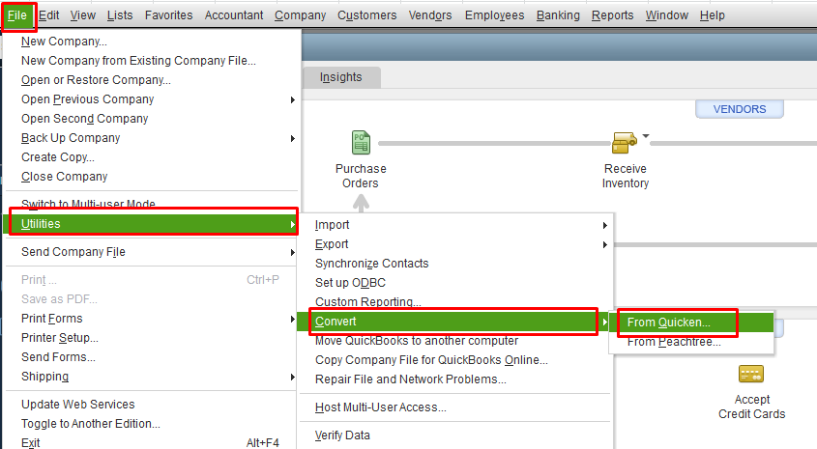Click Switch to Multi-user Mode
The width and height of the screenshot is (817, 449).
click(x=88, y=205)
